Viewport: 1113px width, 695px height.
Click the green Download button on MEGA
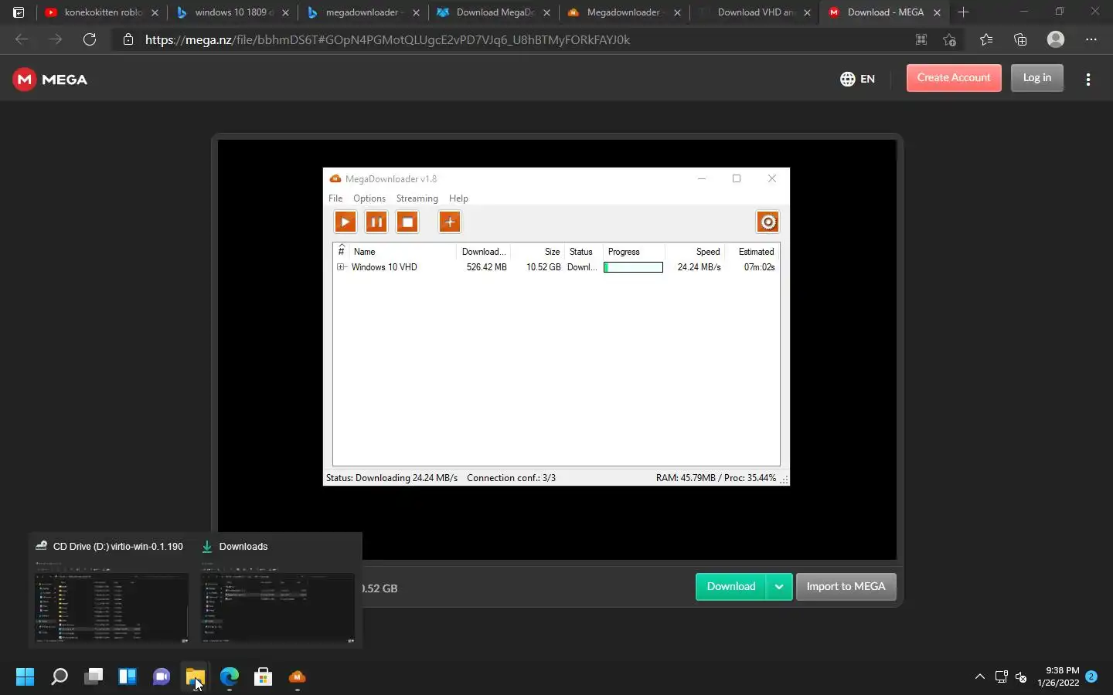click(731, 587)
